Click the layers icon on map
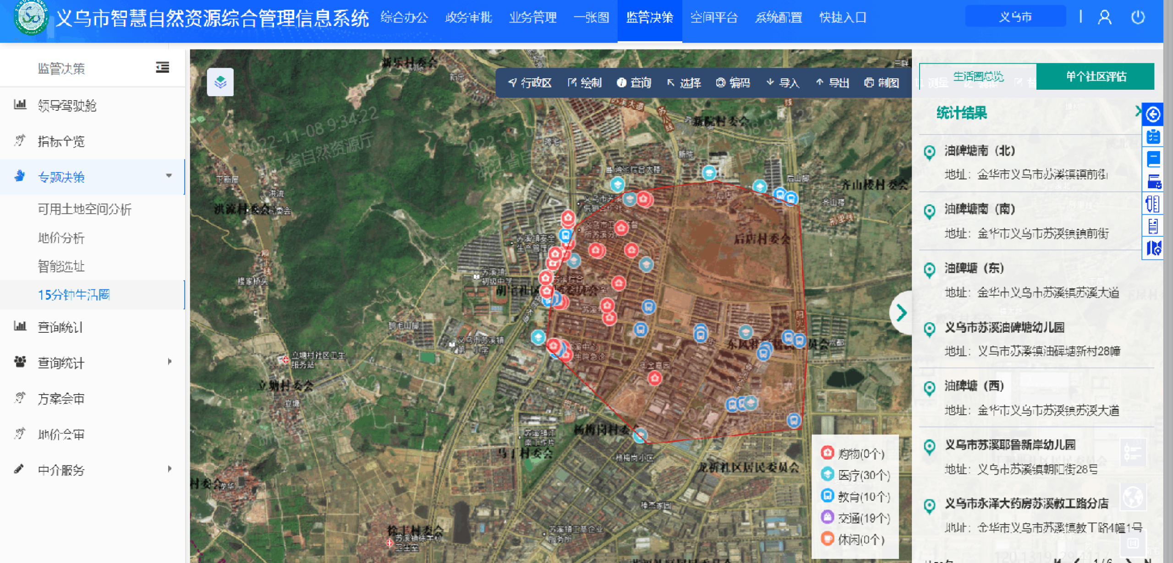Viewport: 1173px width, 563px height. pos(220,82)
